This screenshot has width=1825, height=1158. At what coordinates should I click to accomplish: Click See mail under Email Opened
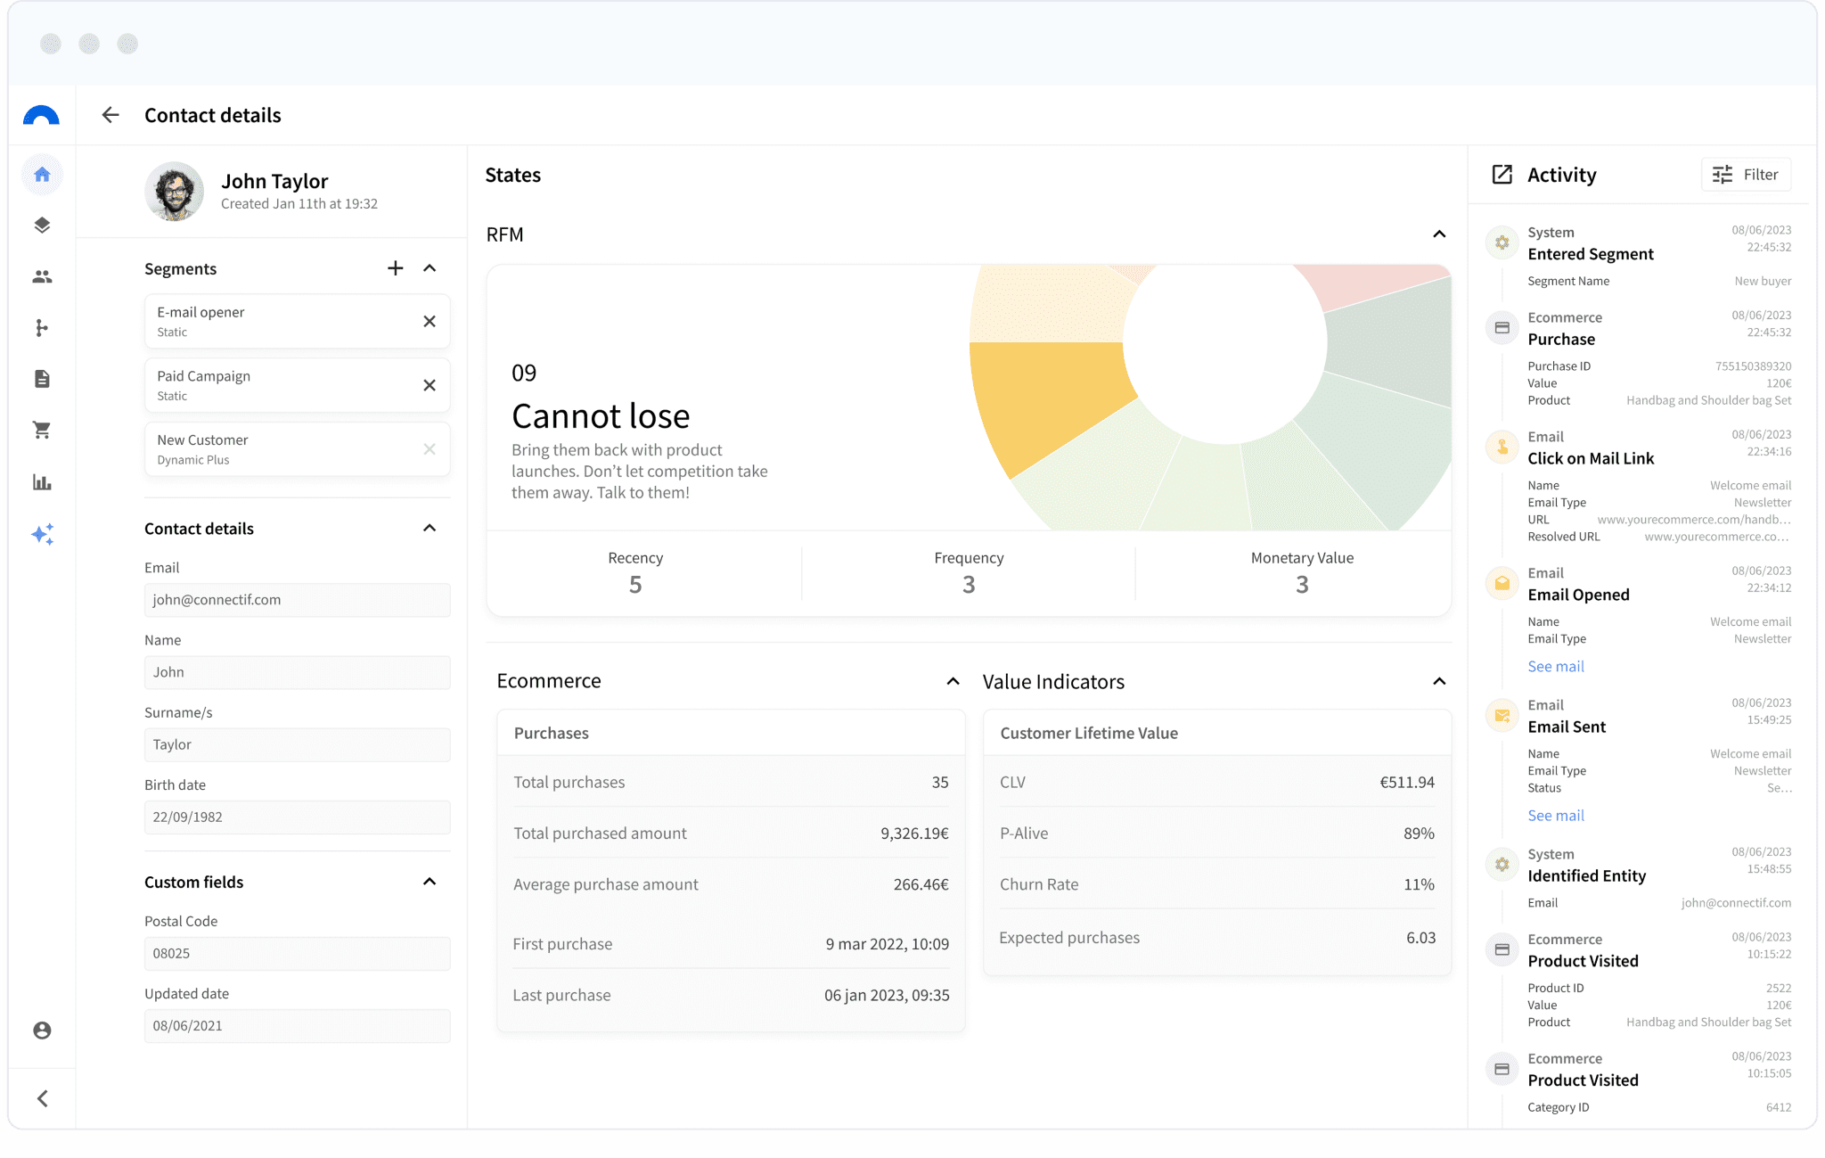click(x=1556, y=667)
